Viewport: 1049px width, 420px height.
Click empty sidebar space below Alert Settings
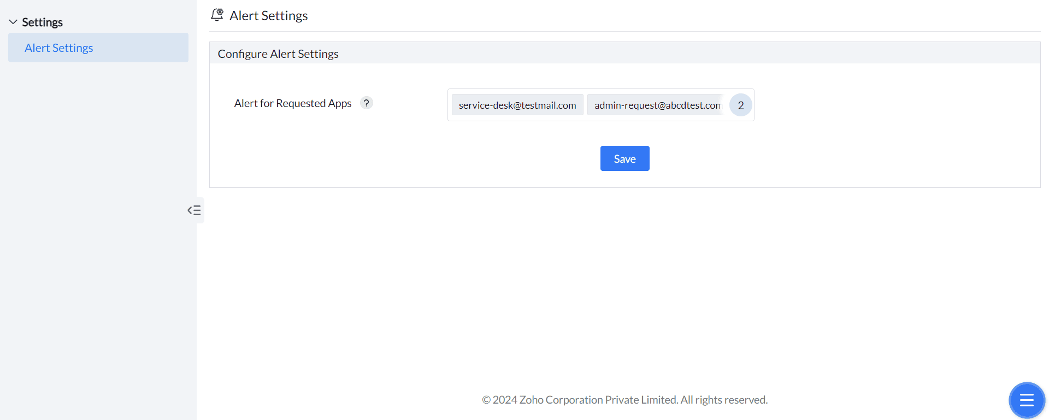click(98, 218)
